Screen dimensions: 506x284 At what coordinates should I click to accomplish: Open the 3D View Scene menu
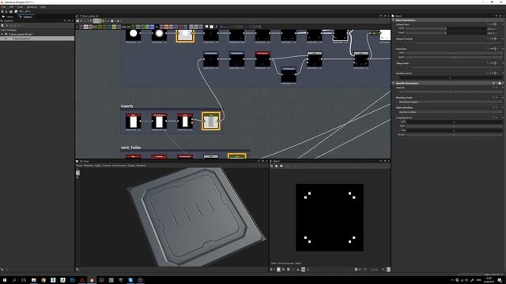click(x=79, y=166)
